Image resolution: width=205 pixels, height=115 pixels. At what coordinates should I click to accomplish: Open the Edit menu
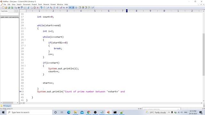(x=9, y=4)
